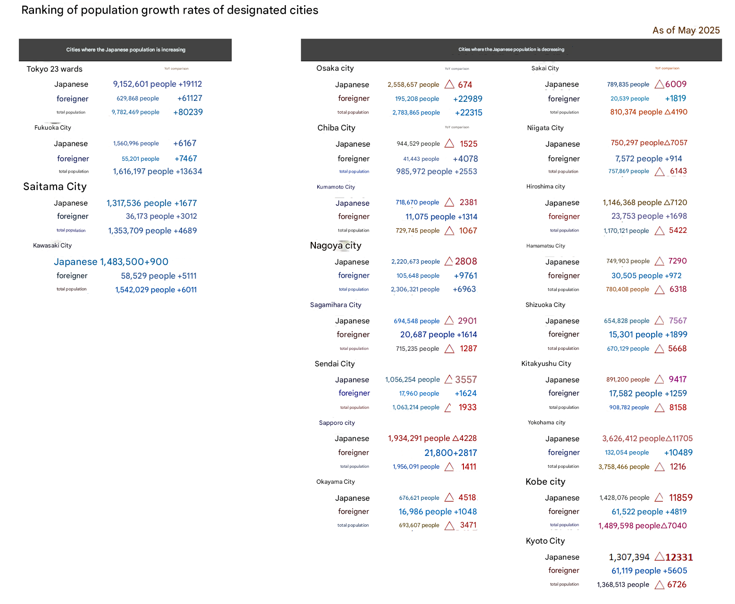Click Chiba total '985,972 people +2553'
Screen dimensions: 735x604
437,172
